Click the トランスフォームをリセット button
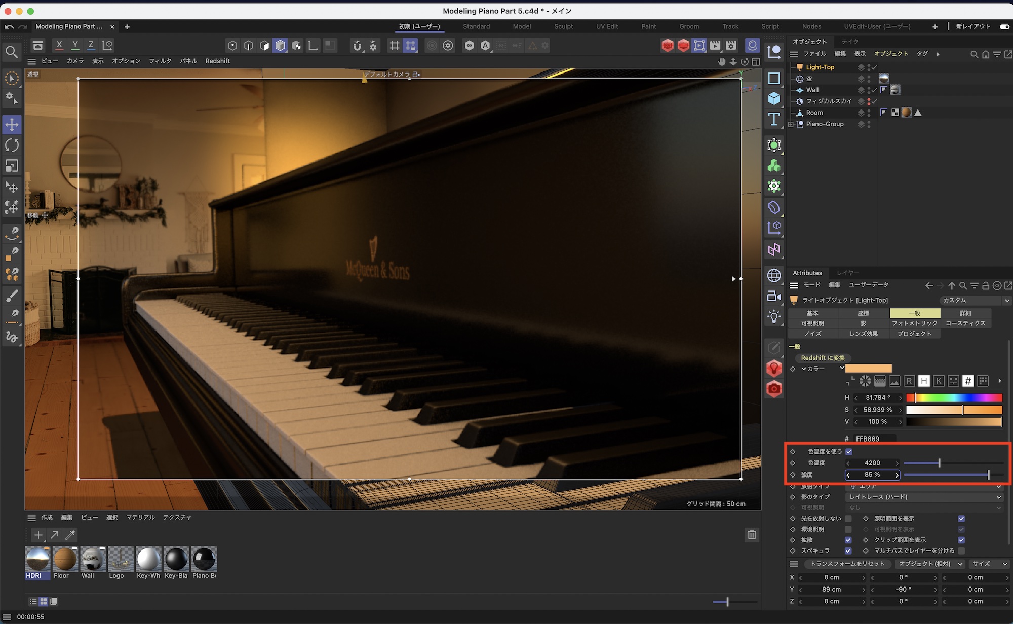 (x=847, y=564)
